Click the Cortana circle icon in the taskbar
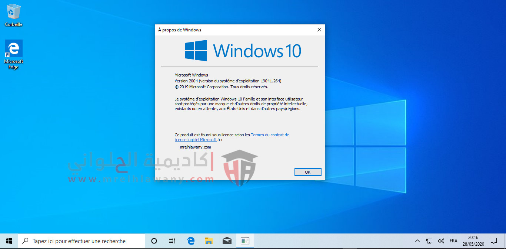Image resolution: width=506 pixels, height=249 pixels. point(154,241)
